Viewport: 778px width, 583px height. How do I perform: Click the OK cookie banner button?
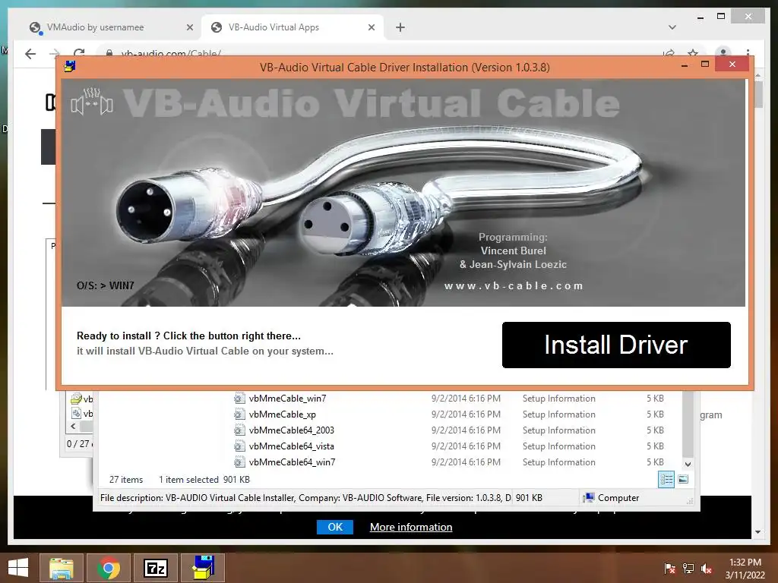click(335, 527)
